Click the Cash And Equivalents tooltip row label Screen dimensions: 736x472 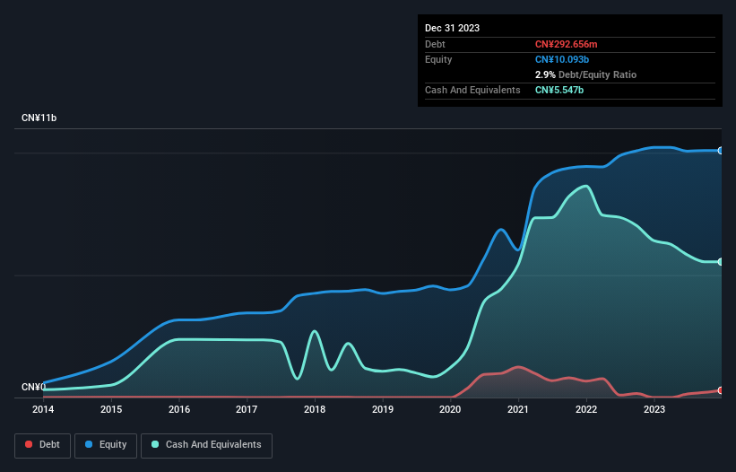472,90
